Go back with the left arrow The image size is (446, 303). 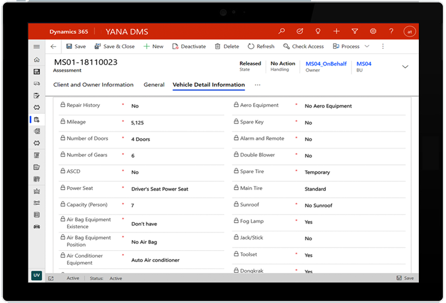(x=53, y=47)
